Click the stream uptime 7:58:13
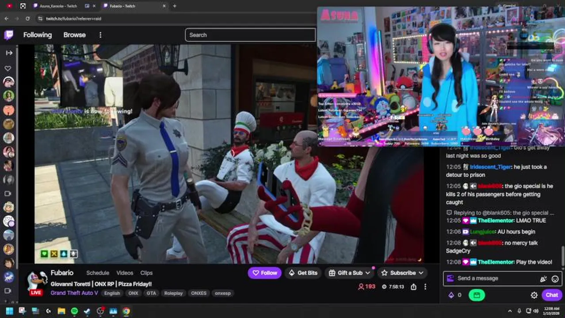Viewport: 565px width, 318px height. tap(393, 287)
